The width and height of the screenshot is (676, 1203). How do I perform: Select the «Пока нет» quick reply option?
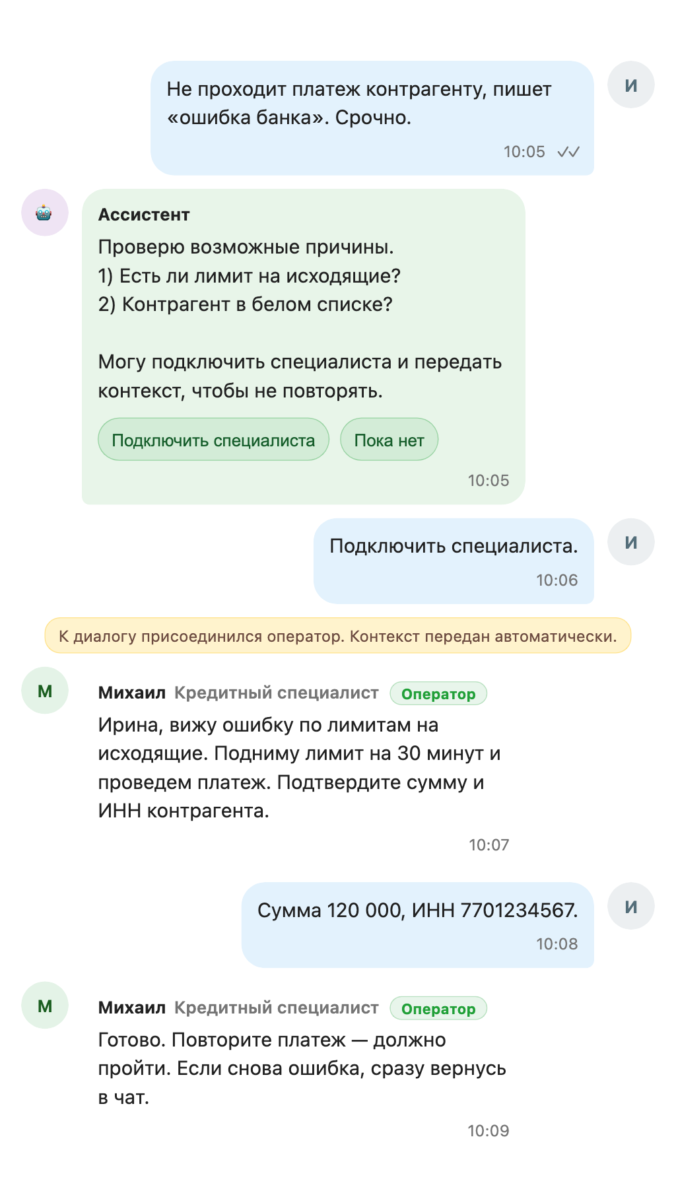coord(389,438)
